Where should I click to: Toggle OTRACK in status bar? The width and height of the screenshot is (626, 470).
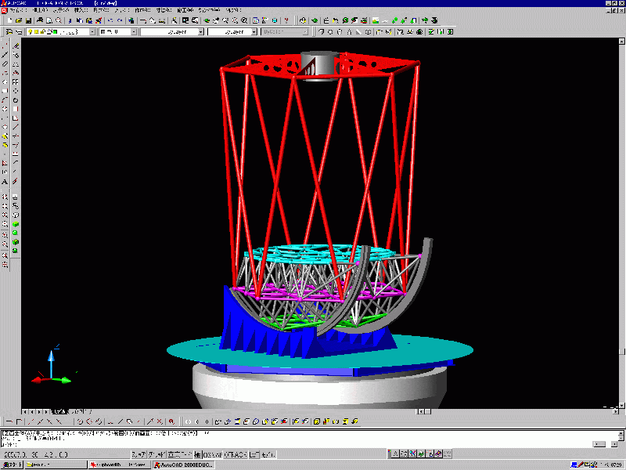[236, 454]
